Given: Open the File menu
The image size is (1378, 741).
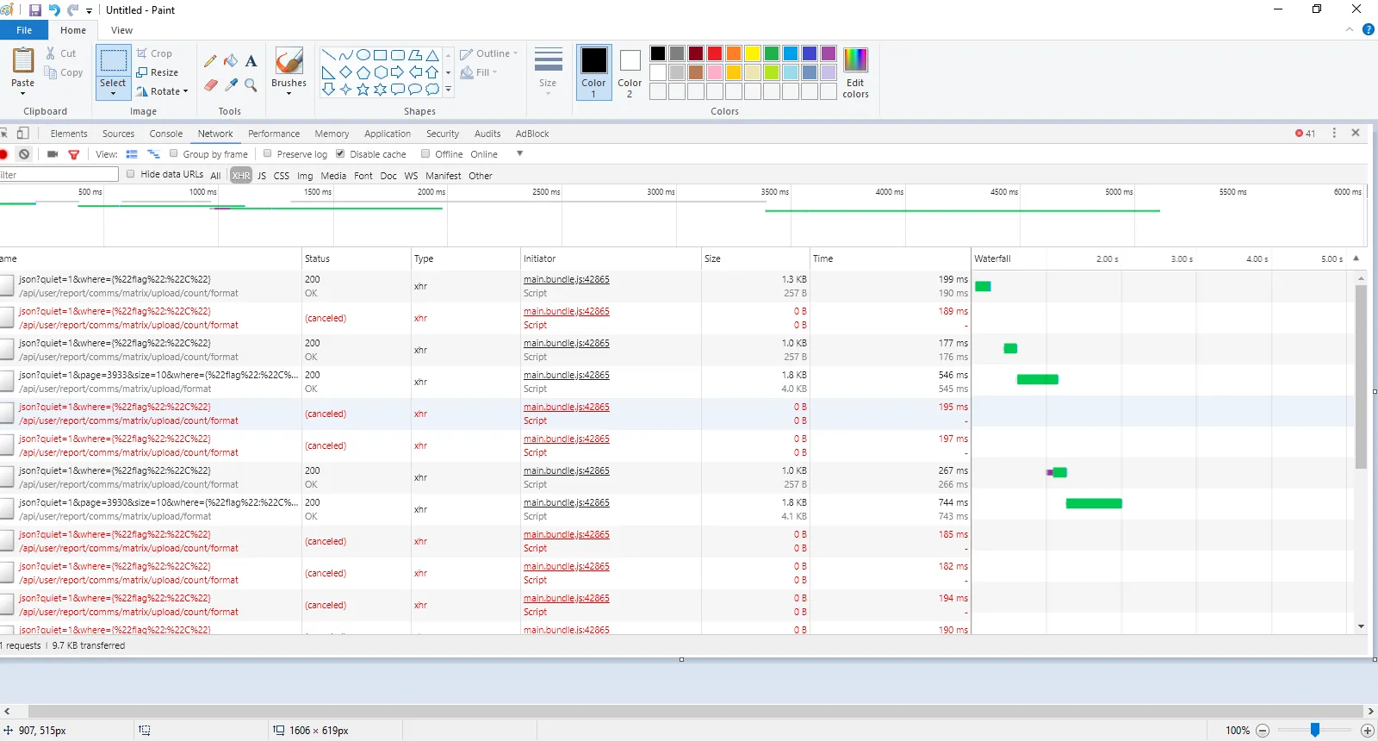Looking at the screenshot, I should (24, 30).
